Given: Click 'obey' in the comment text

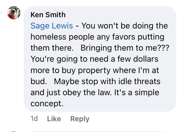Looking at the screenshot, I should (72, 93).
